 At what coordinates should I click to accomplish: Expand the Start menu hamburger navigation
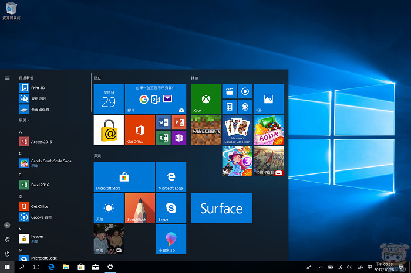7,78
